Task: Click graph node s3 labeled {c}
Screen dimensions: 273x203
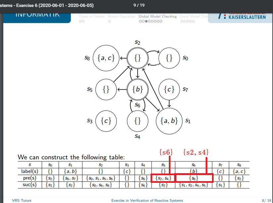Action: point(106,121)
